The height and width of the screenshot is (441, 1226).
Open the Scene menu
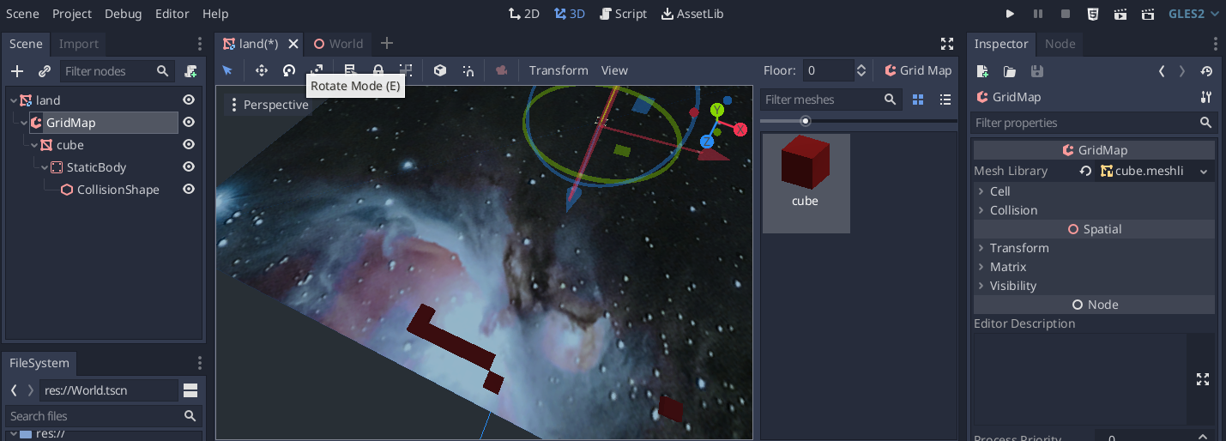tap(23, 14)
